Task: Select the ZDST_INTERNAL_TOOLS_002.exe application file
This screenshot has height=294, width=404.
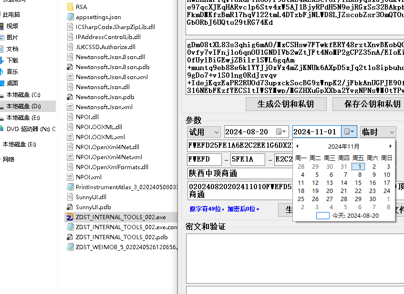Action: (x=120, y=217)
